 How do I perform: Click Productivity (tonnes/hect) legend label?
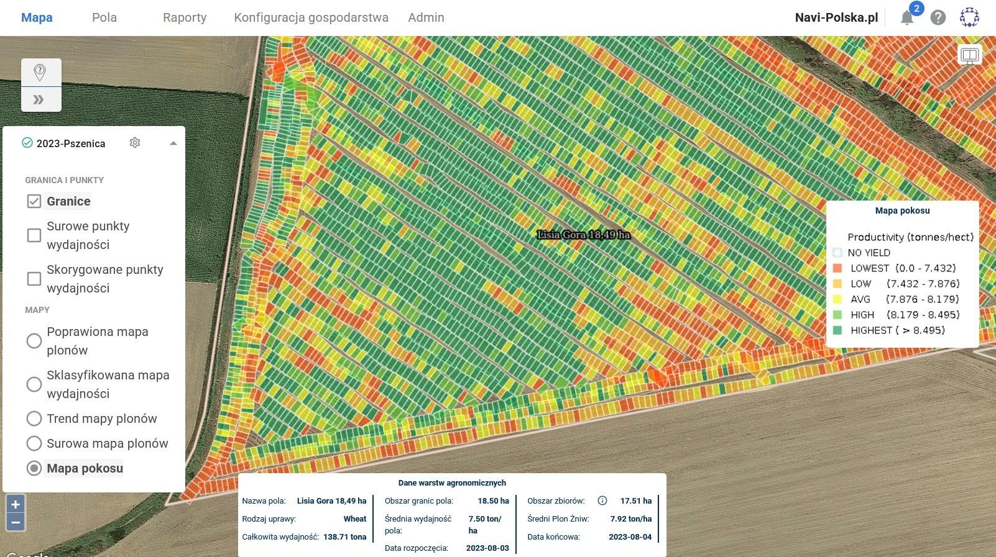tap(910, 237)
